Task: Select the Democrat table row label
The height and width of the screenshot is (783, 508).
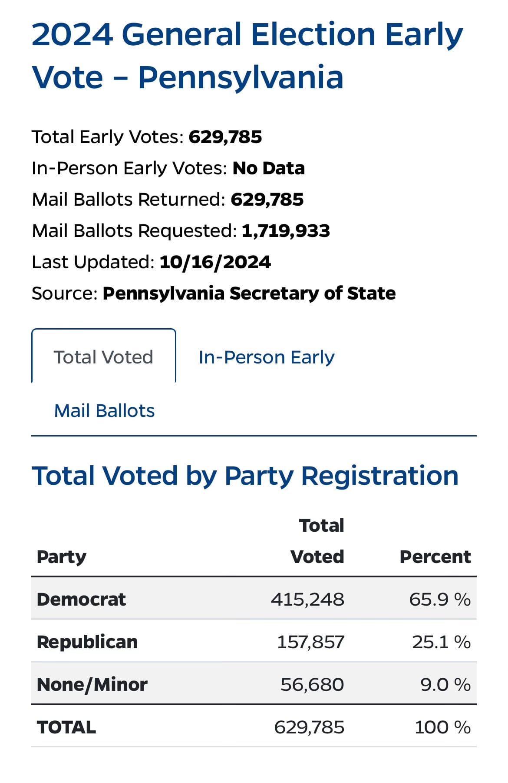Action: click(81, 599)
